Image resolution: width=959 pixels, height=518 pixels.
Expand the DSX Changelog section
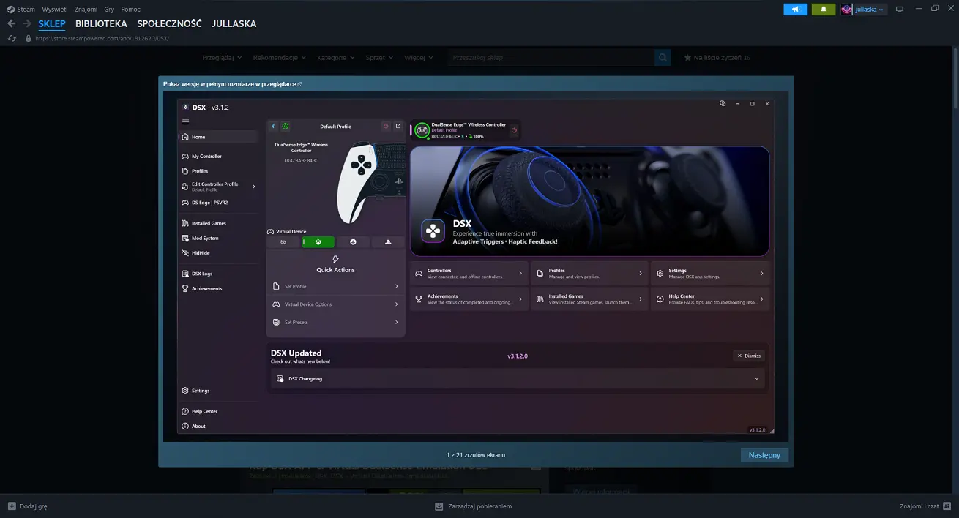pyautogui.click(x=757, y=378)
